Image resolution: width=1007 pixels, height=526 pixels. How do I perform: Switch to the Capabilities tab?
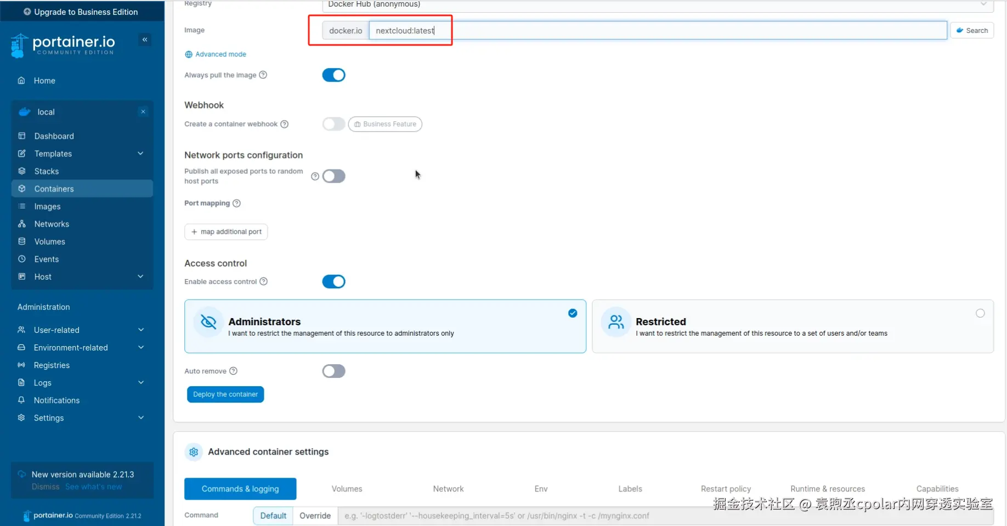937,489
